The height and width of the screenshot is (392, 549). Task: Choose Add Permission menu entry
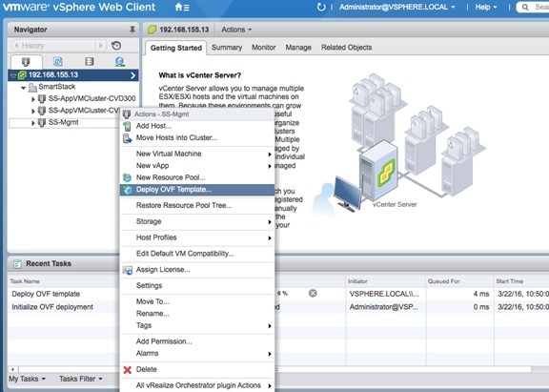197,341
